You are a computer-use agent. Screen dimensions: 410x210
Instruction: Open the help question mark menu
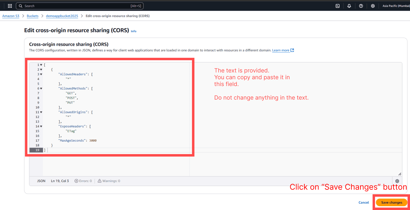tap(361, 6)
